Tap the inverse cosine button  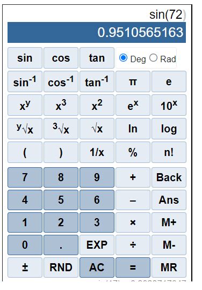[61, 81]
